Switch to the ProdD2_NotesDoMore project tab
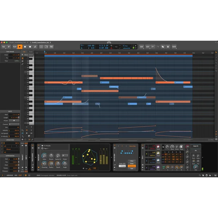 click(x=40, y=43)
